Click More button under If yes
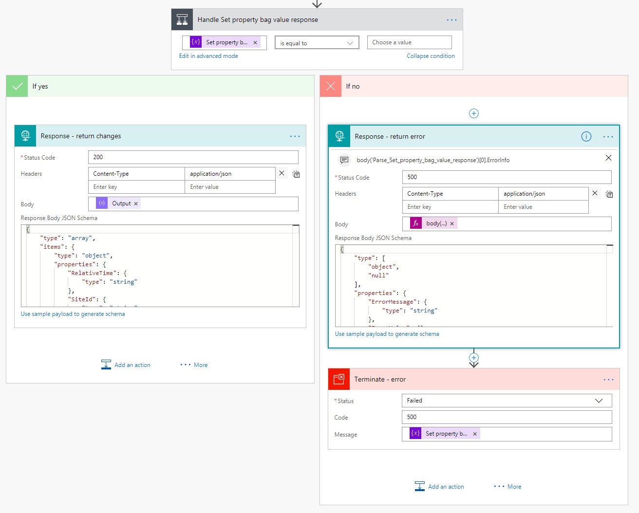 pyautogui.click(x=194, y=365)
